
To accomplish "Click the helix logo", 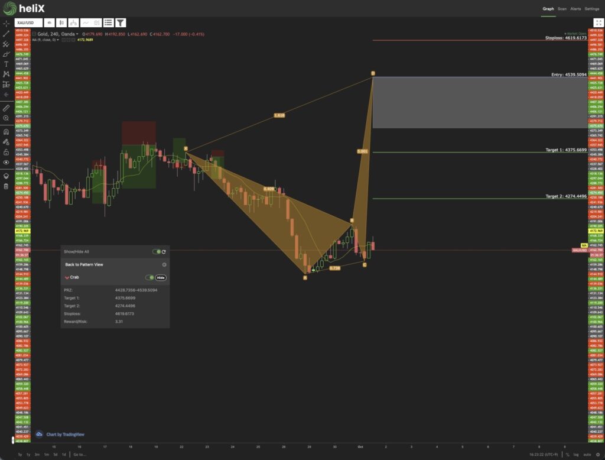I will pos(24,8).
